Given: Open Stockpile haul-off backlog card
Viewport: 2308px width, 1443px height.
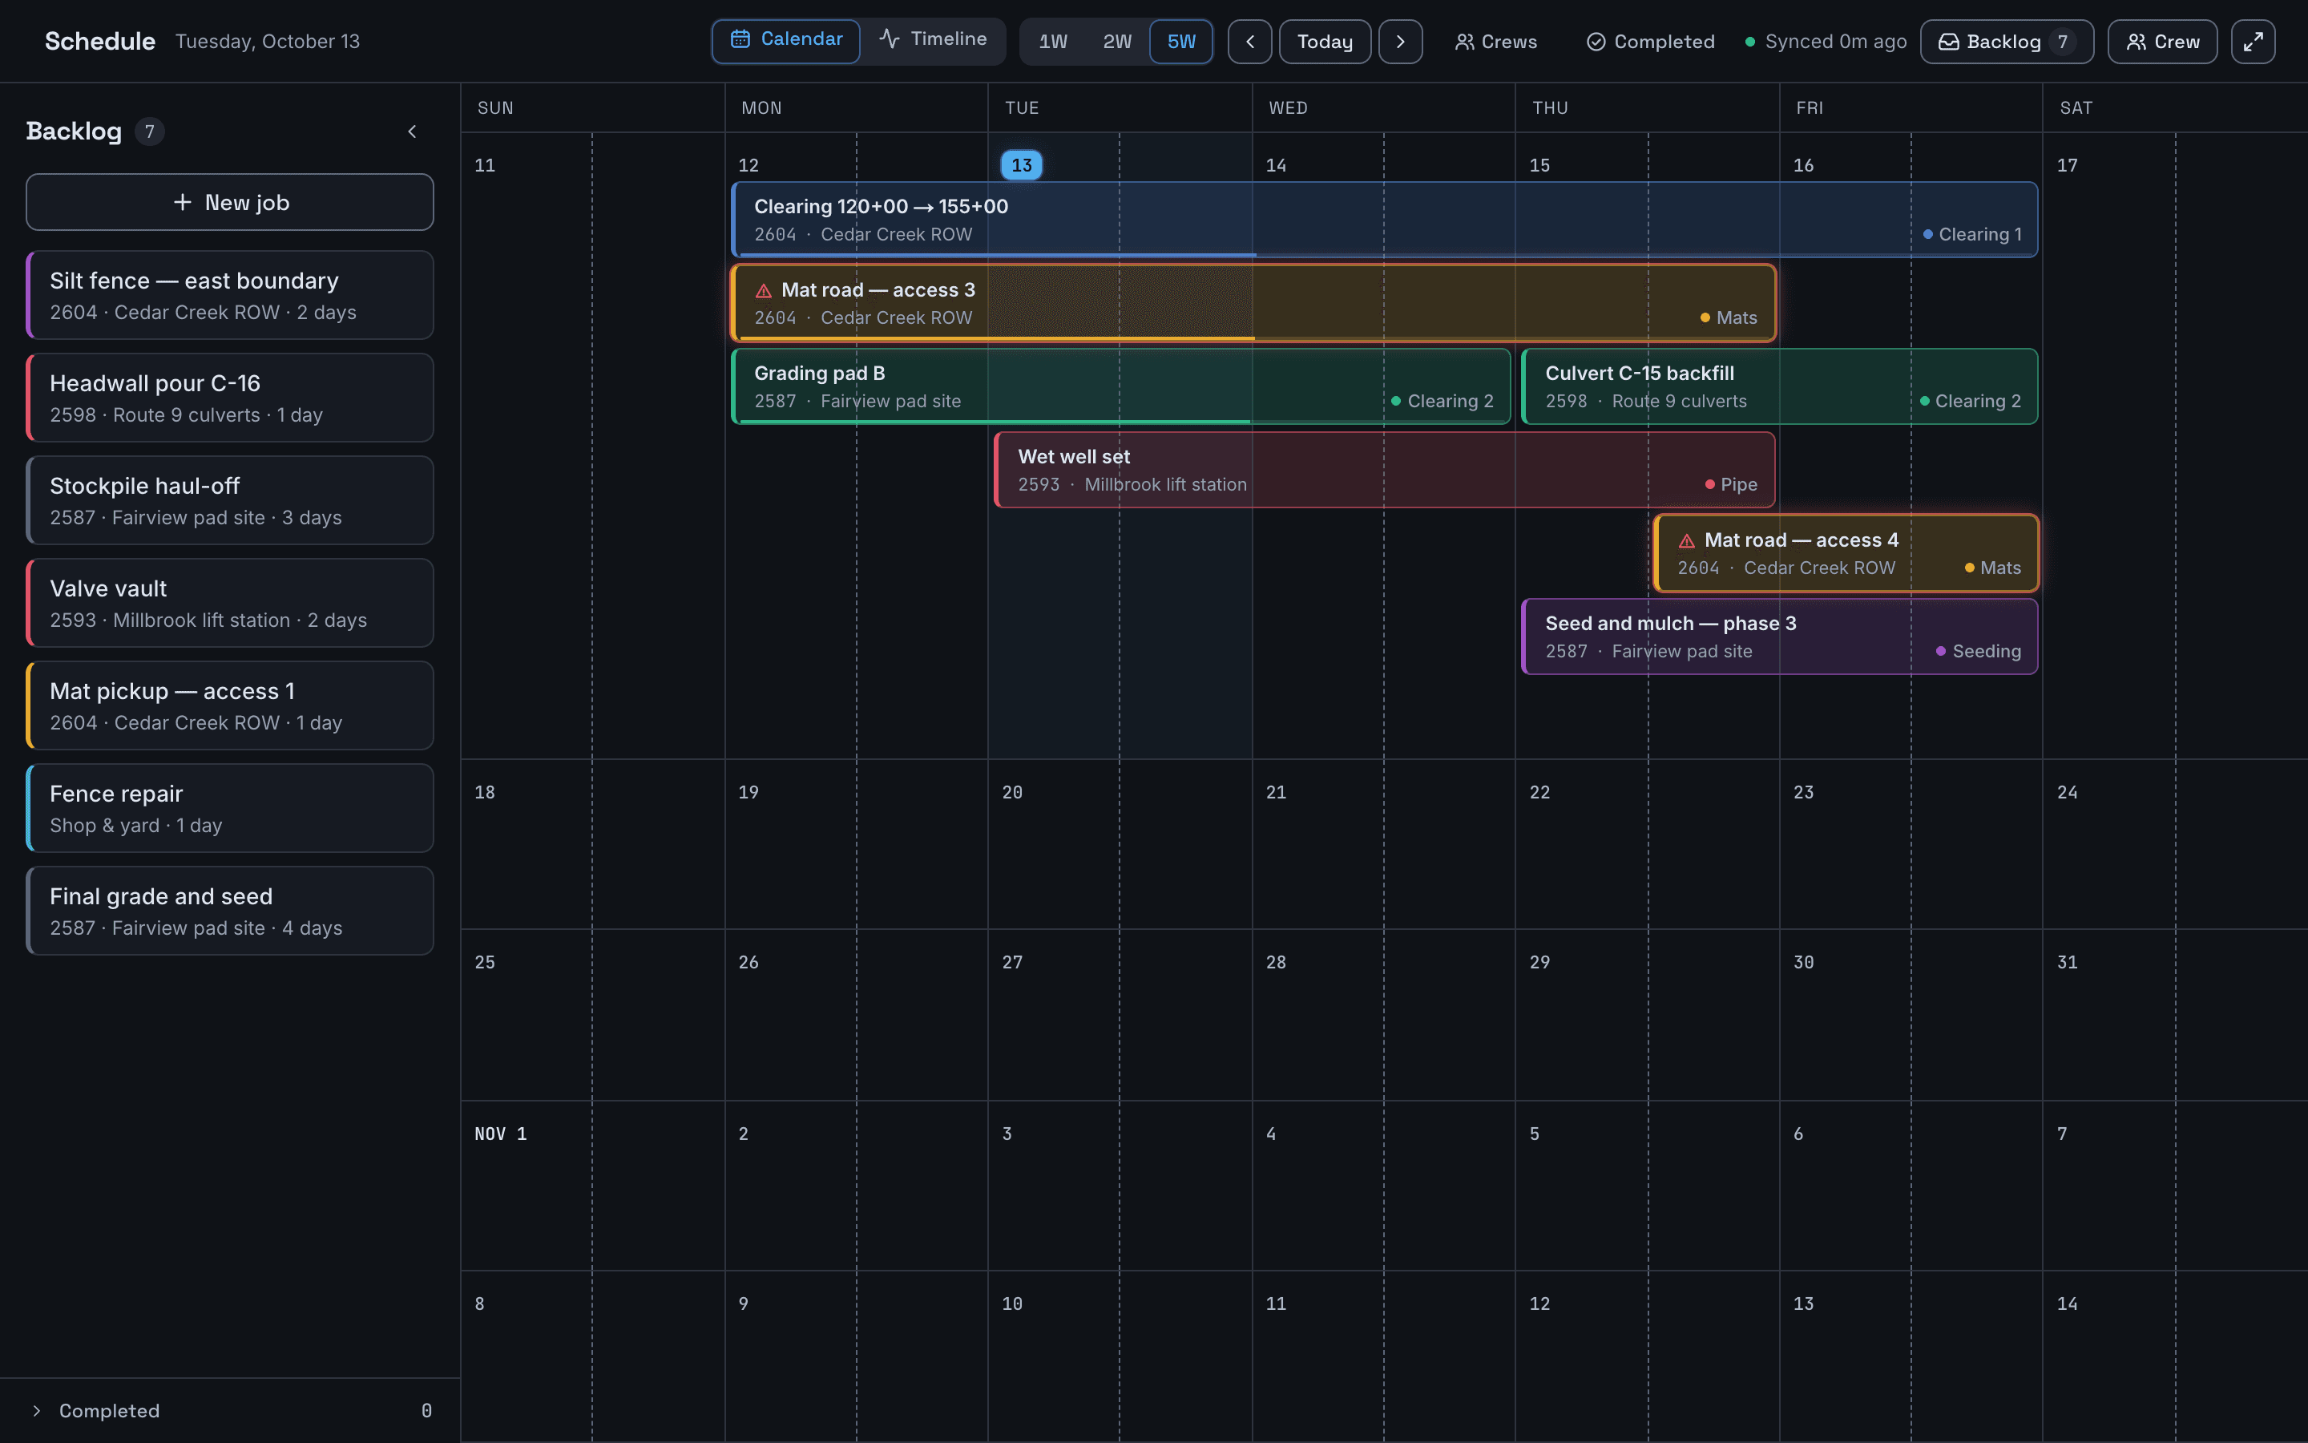Looking at the screenshot, I should pyautogui.click(x=230, y=500).
